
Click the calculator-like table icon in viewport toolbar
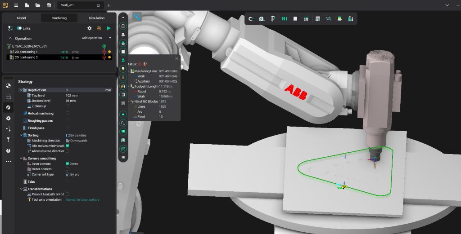[317, 19]
